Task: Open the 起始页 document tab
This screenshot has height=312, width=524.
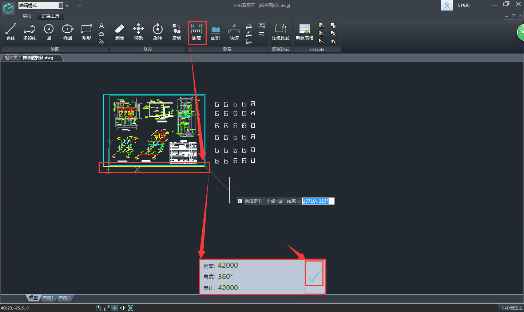Action: (x=11, y=58)
